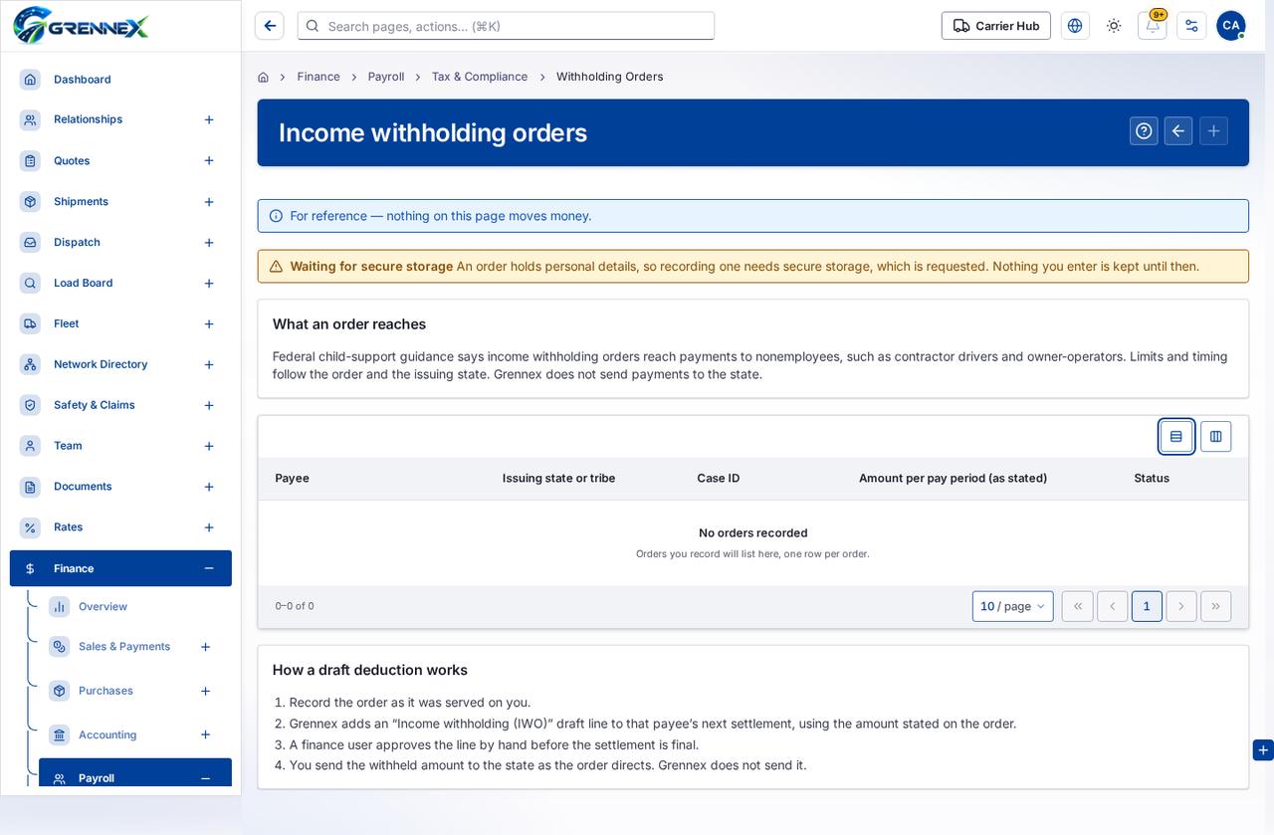Click the Grennex logo
Image resolution: width=1274 pixels, height=835 pixels.
click(81, 25)
